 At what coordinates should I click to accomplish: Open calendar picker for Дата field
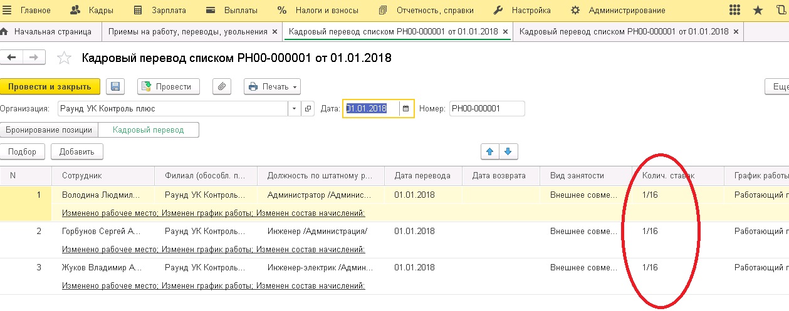coord(405,108)
